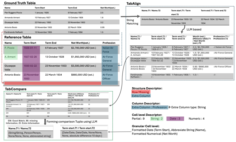Click the P. Piccio name cell

[11, 50]
